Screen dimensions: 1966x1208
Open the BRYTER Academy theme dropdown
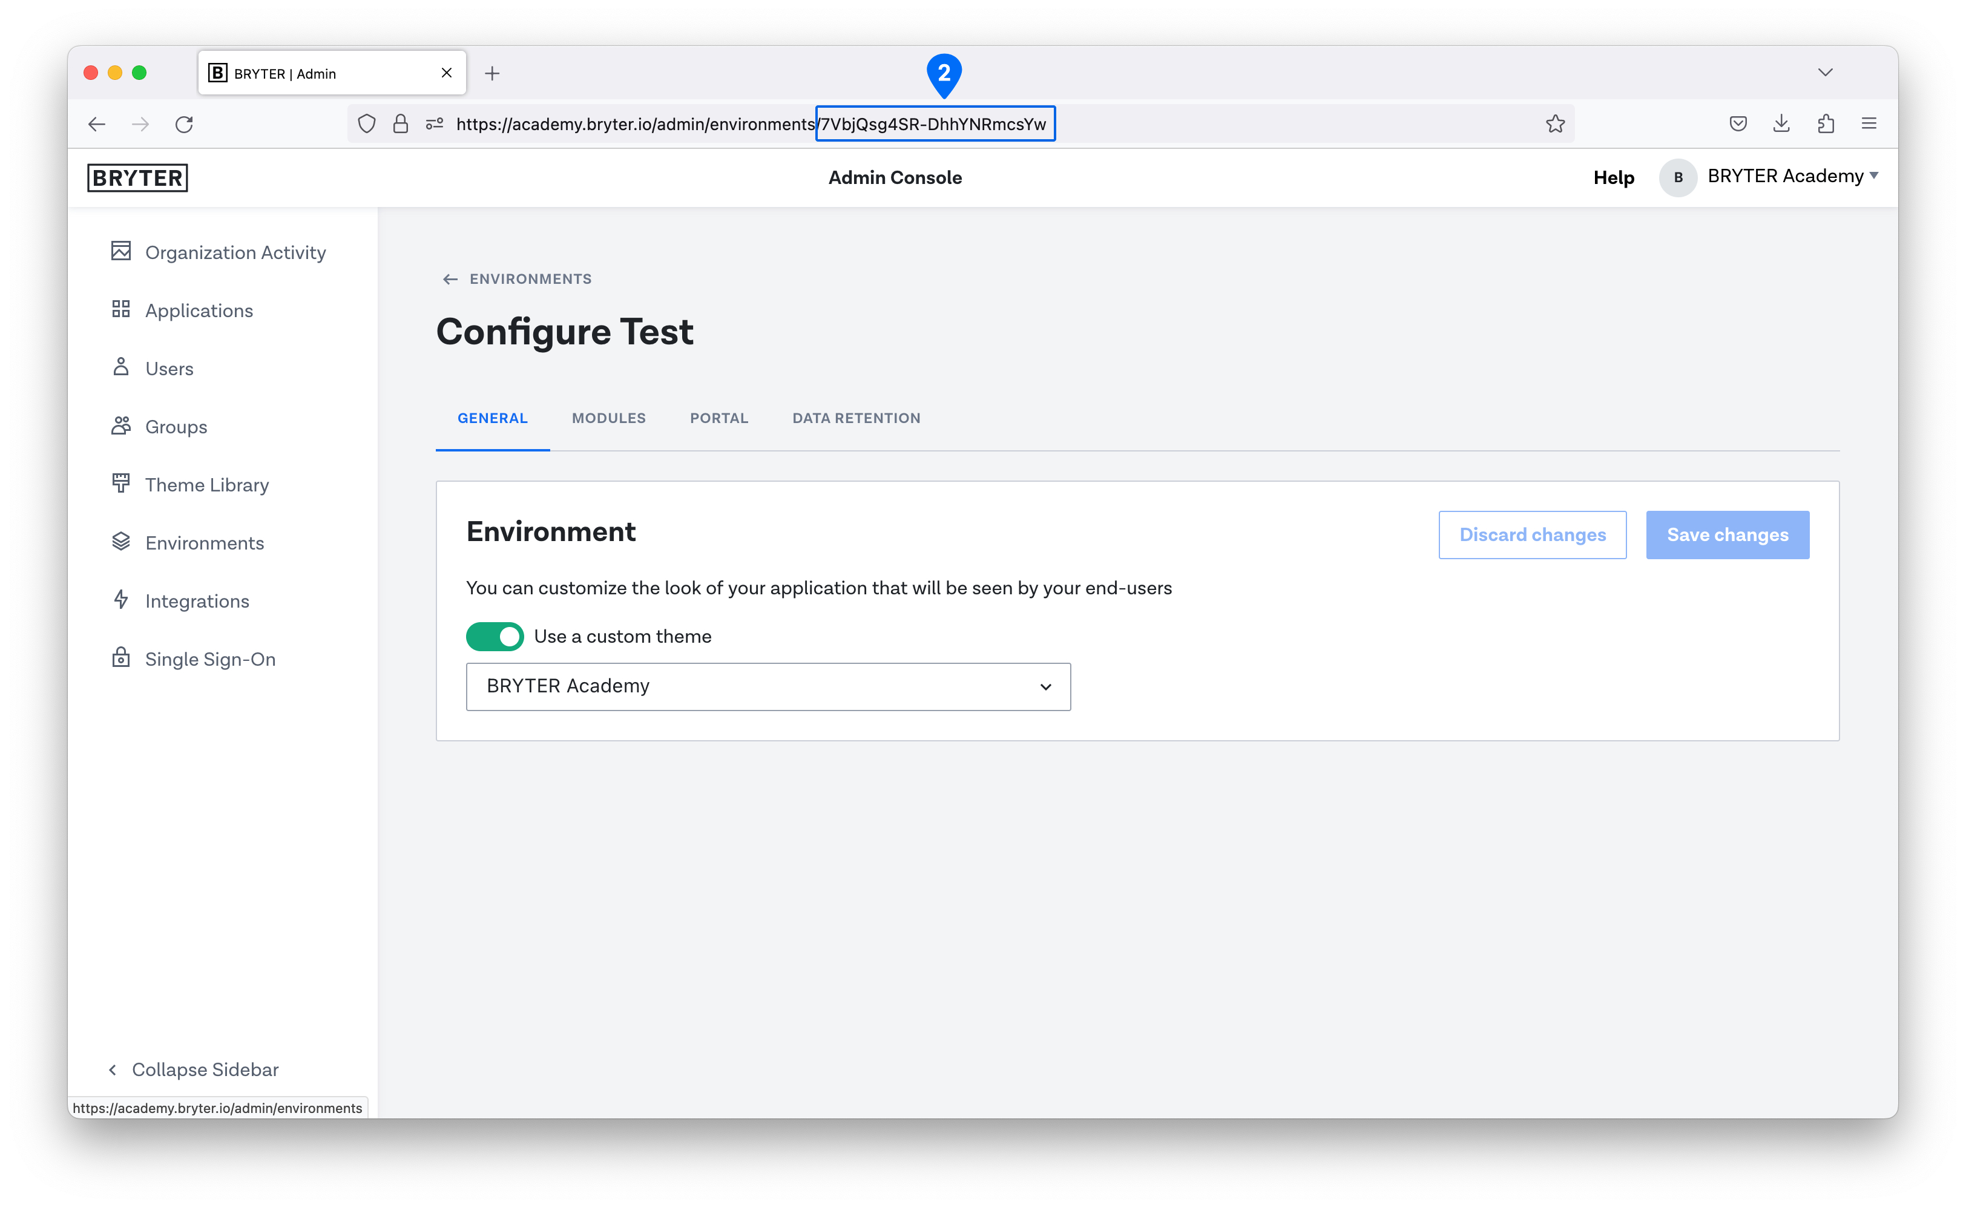769,686
